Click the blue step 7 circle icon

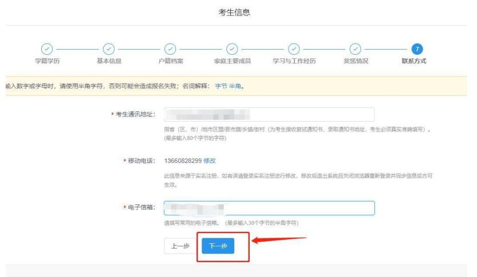(x=415, y=49)
